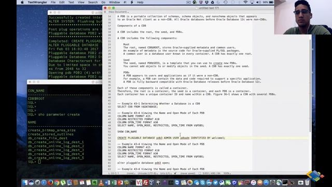Viewport: 332px width, 187px height.
Task: Open the File menu
Action: point(53,2)
